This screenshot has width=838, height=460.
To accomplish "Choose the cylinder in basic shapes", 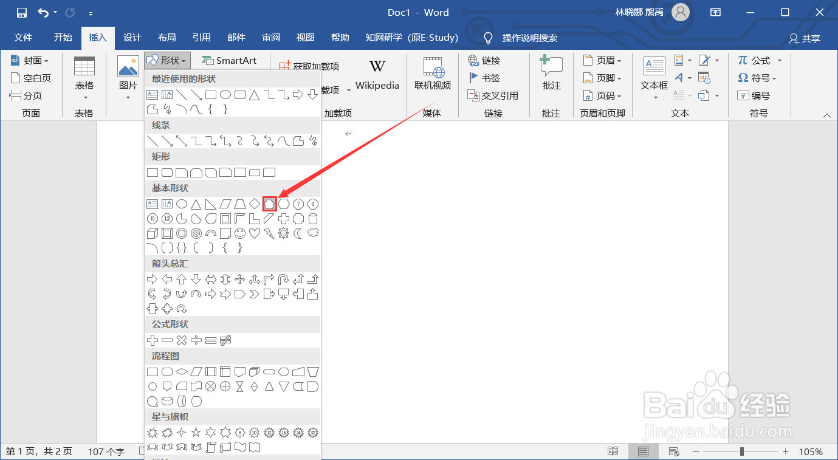I will point(313,218).
